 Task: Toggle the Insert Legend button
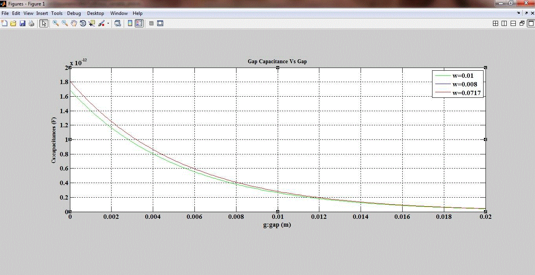pyautogui.click(x=139, y=24)
